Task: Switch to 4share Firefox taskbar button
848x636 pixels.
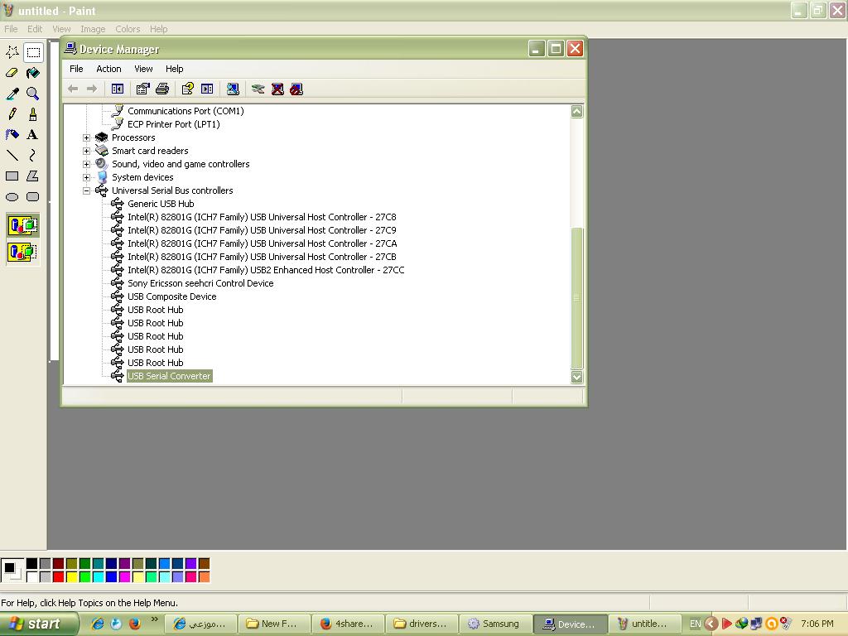Action: (348, 624)
